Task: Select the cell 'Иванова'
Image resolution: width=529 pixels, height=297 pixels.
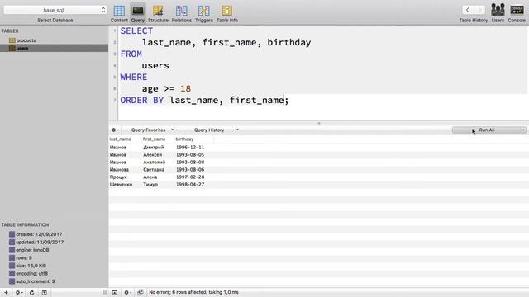Action: (119, 170)
